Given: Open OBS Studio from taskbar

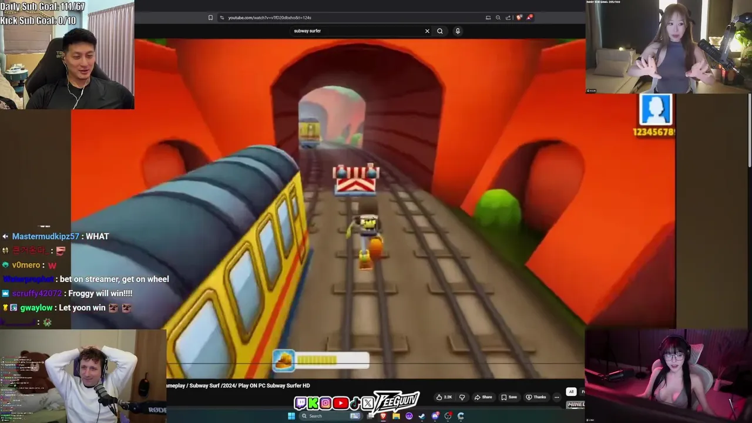Looking at the screenshot, I should click(x=448, y=416).
